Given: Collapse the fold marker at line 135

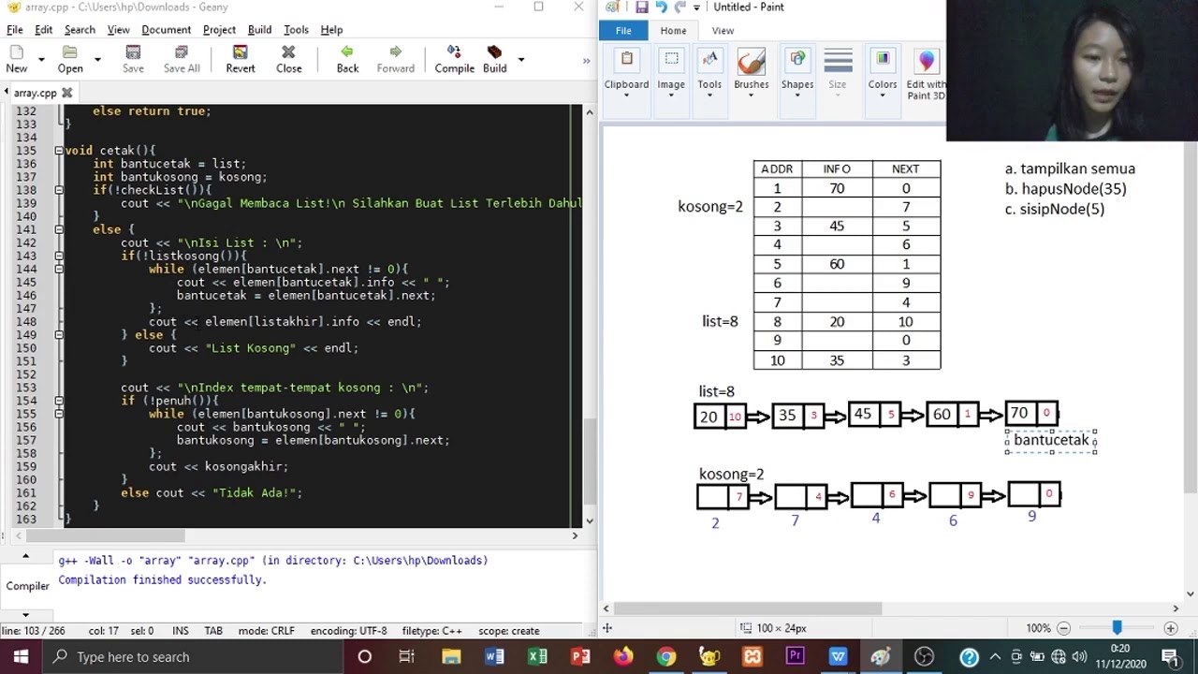Looking at the screenshot, I should coord(59,150).
